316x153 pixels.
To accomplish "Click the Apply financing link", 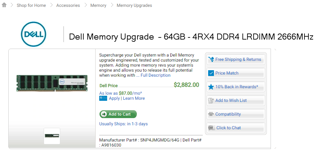I will click(x=114, y=98).
